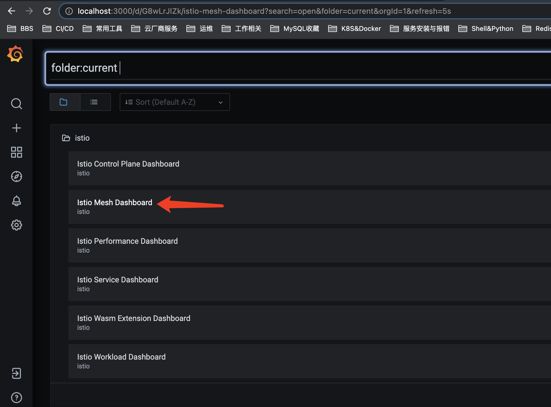551x407 pixels.
Task: Open the Explore compass icon
Action: coord(16,176)
